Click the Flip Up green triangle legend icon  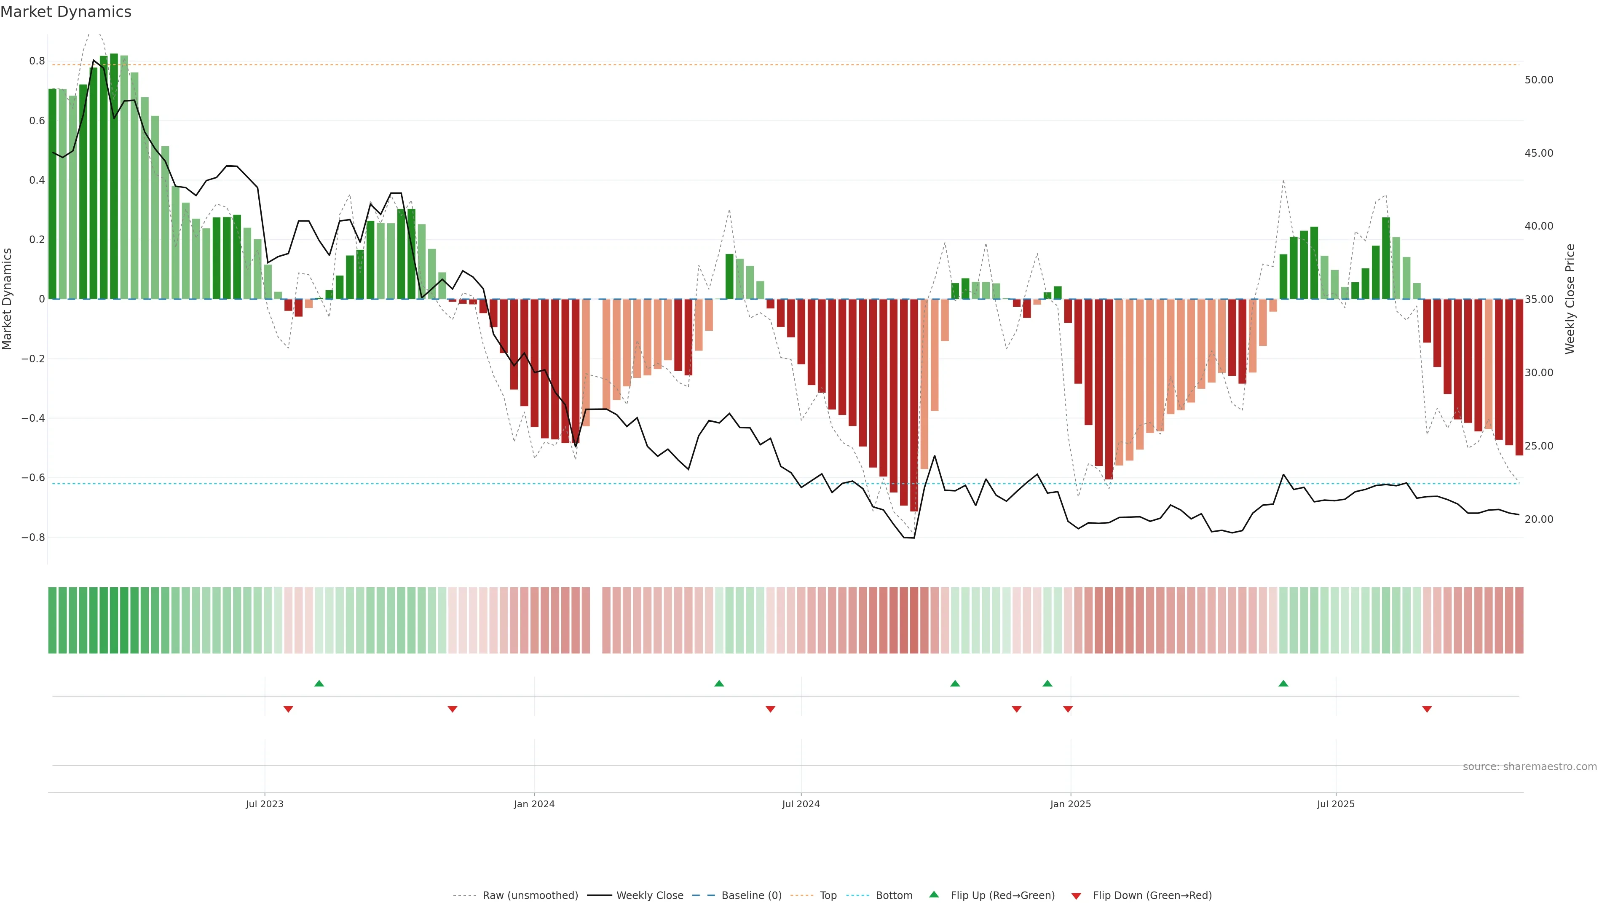[934, 894]
